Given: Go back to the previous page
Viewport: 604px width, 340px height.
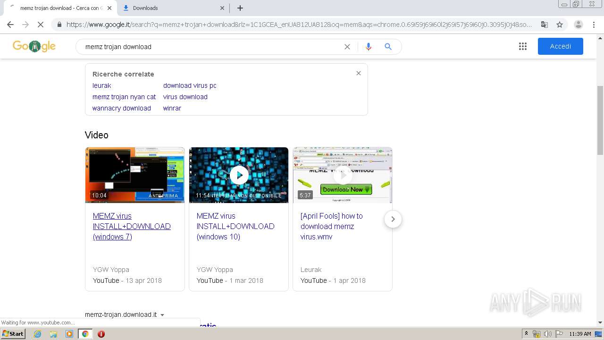Looking at the screenshot, I should pos(10,25).
